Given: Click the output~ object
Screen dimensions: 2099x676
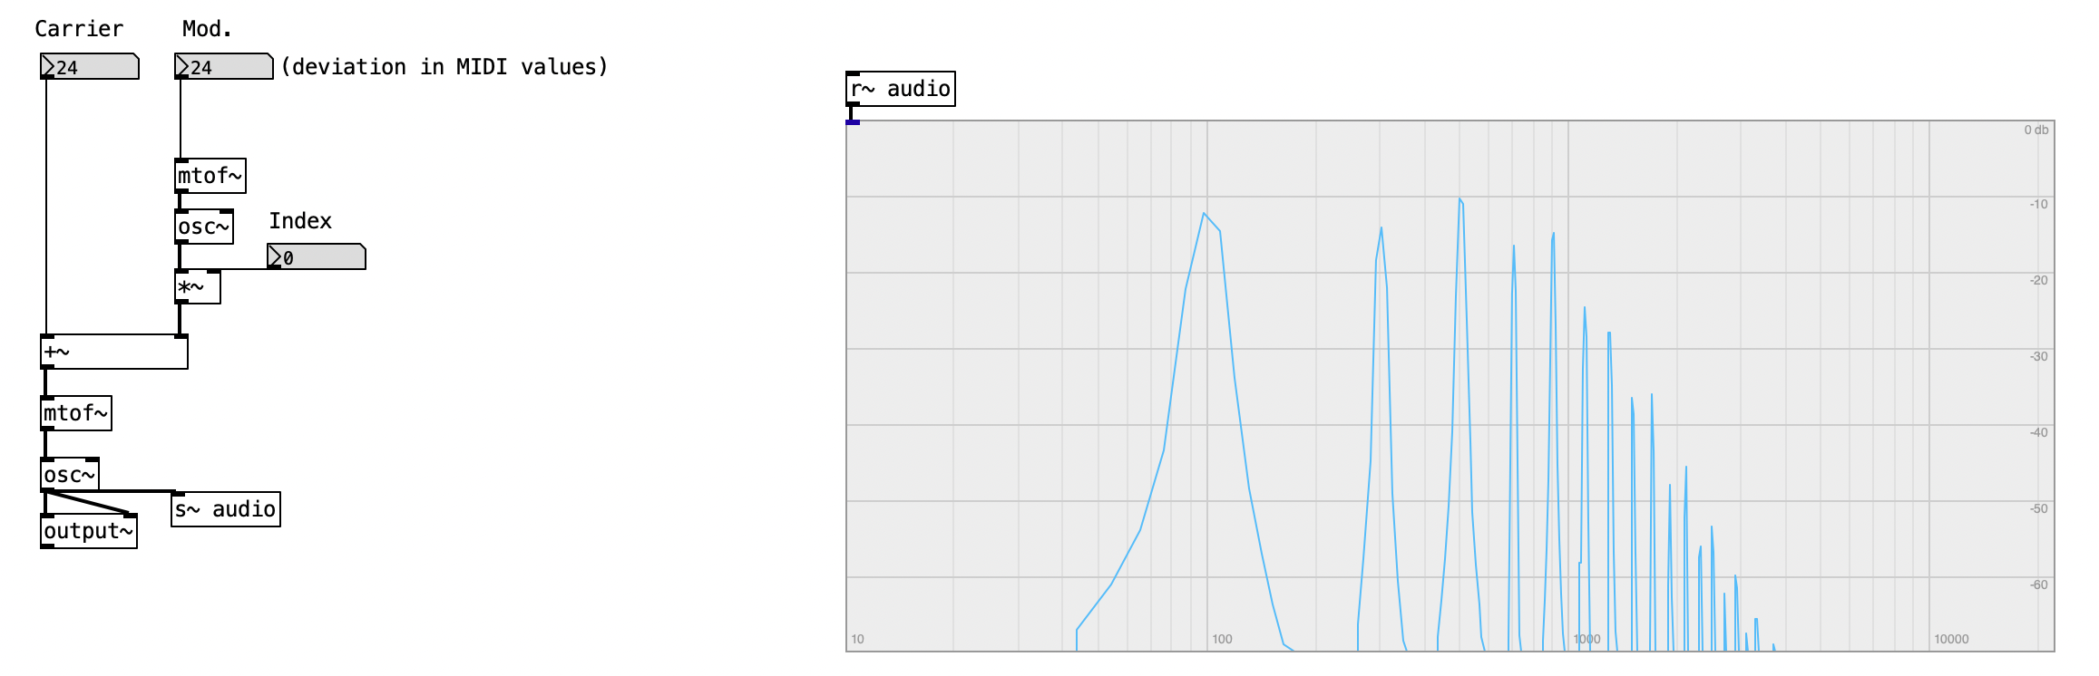Looking at the screenshot, I should tap(89, 531).
